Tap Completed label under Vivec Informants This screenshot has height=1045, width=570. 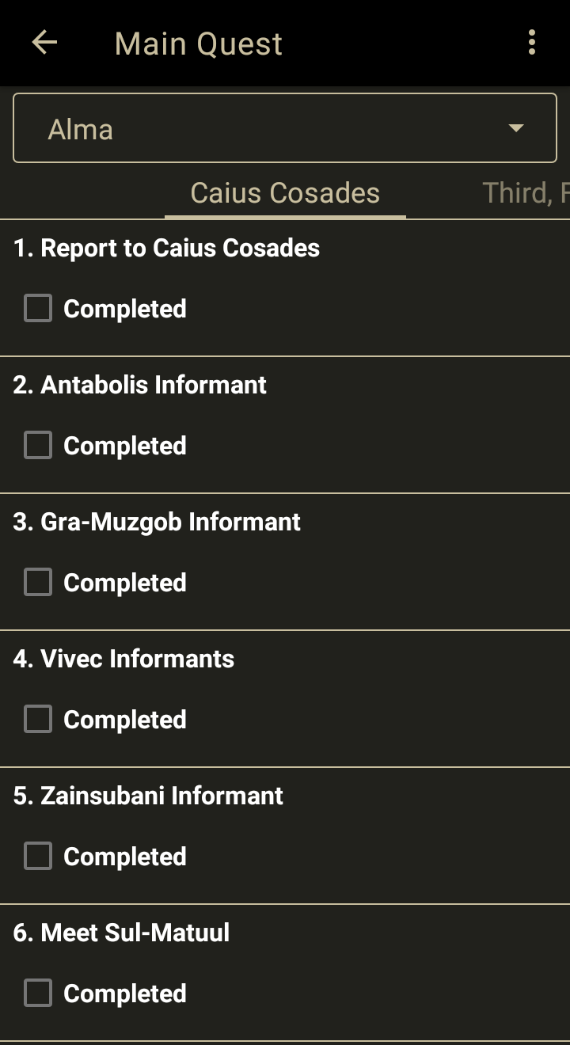tap(125, 720)
